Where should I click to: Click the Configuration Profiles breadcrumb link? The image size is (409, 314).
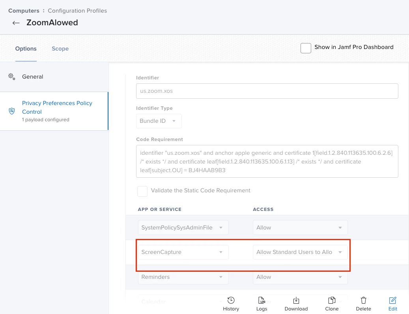(77, 11)
